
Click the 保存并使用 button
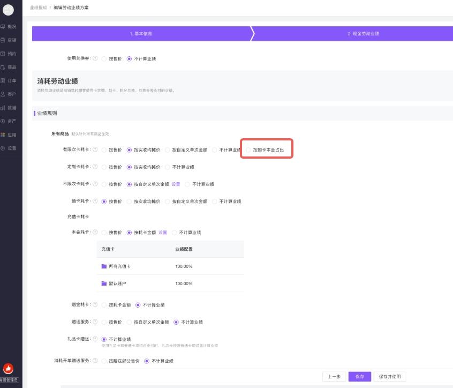pyautogui.click(x=390, y=376)
